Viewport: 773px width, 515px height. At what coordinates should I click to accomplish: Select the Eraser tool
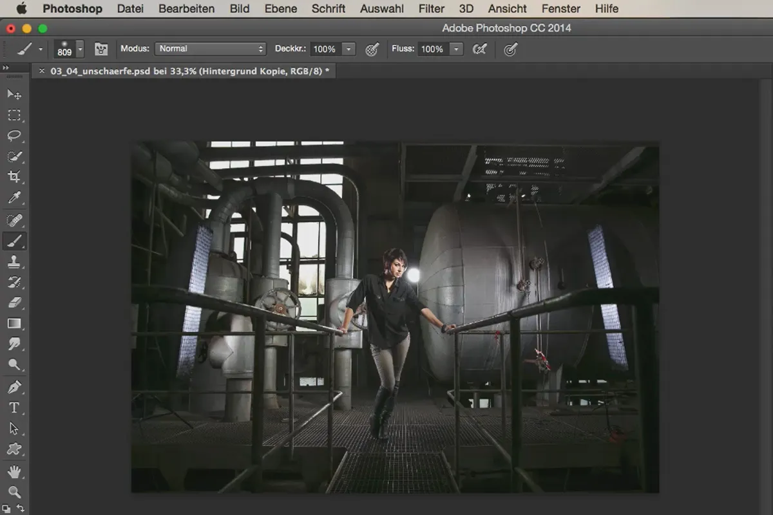[14, 303]
